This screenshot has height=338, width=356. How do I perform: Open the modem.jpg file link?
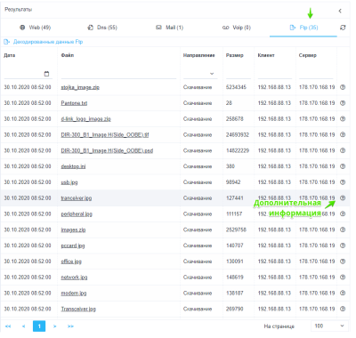point(74,294)
